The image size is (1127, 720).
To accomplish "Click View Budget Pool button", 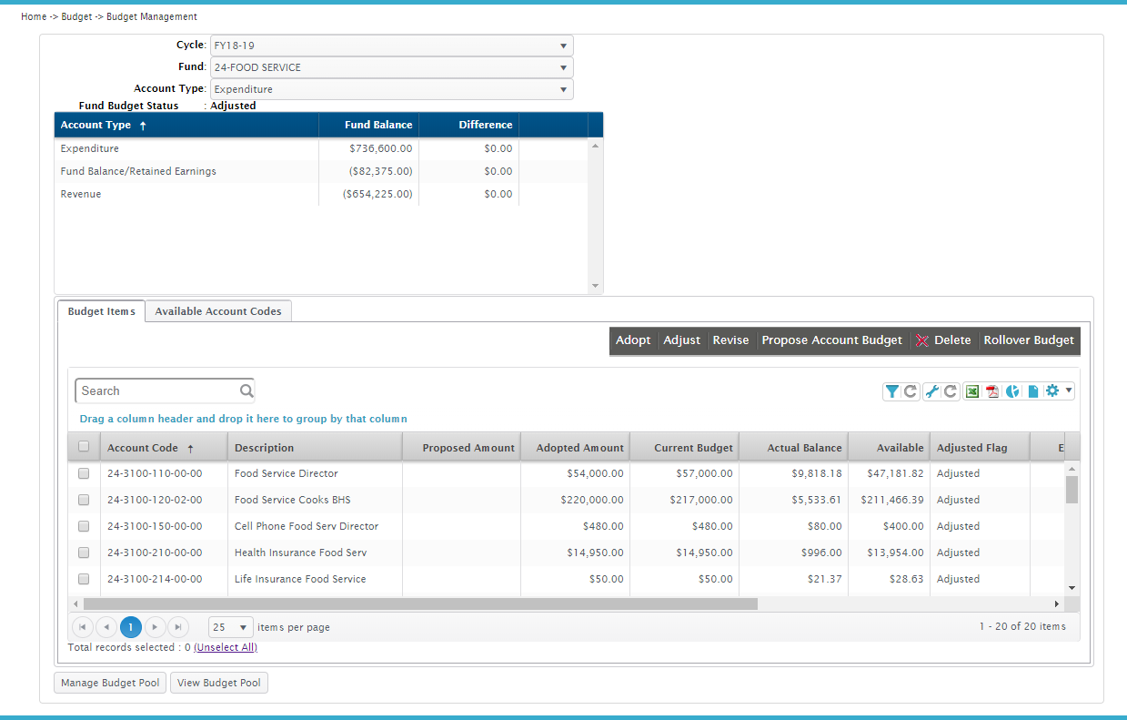I will pyautogui.click(x=219, y=683).
